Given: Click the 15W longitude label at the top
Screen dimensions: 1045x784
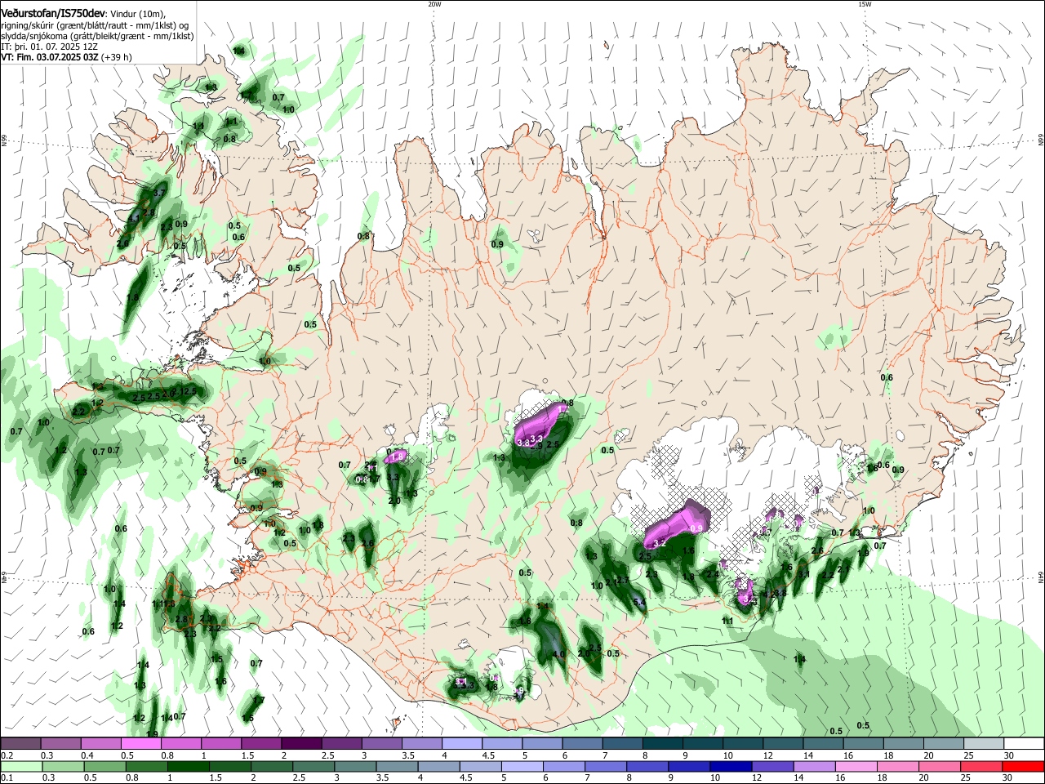Looking at the screenshot, I should coord(865,4).
